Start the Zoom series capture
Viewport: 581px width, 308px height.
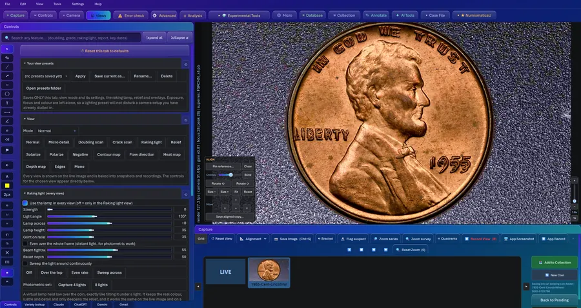pyautogui.click(x=386, y=239)
